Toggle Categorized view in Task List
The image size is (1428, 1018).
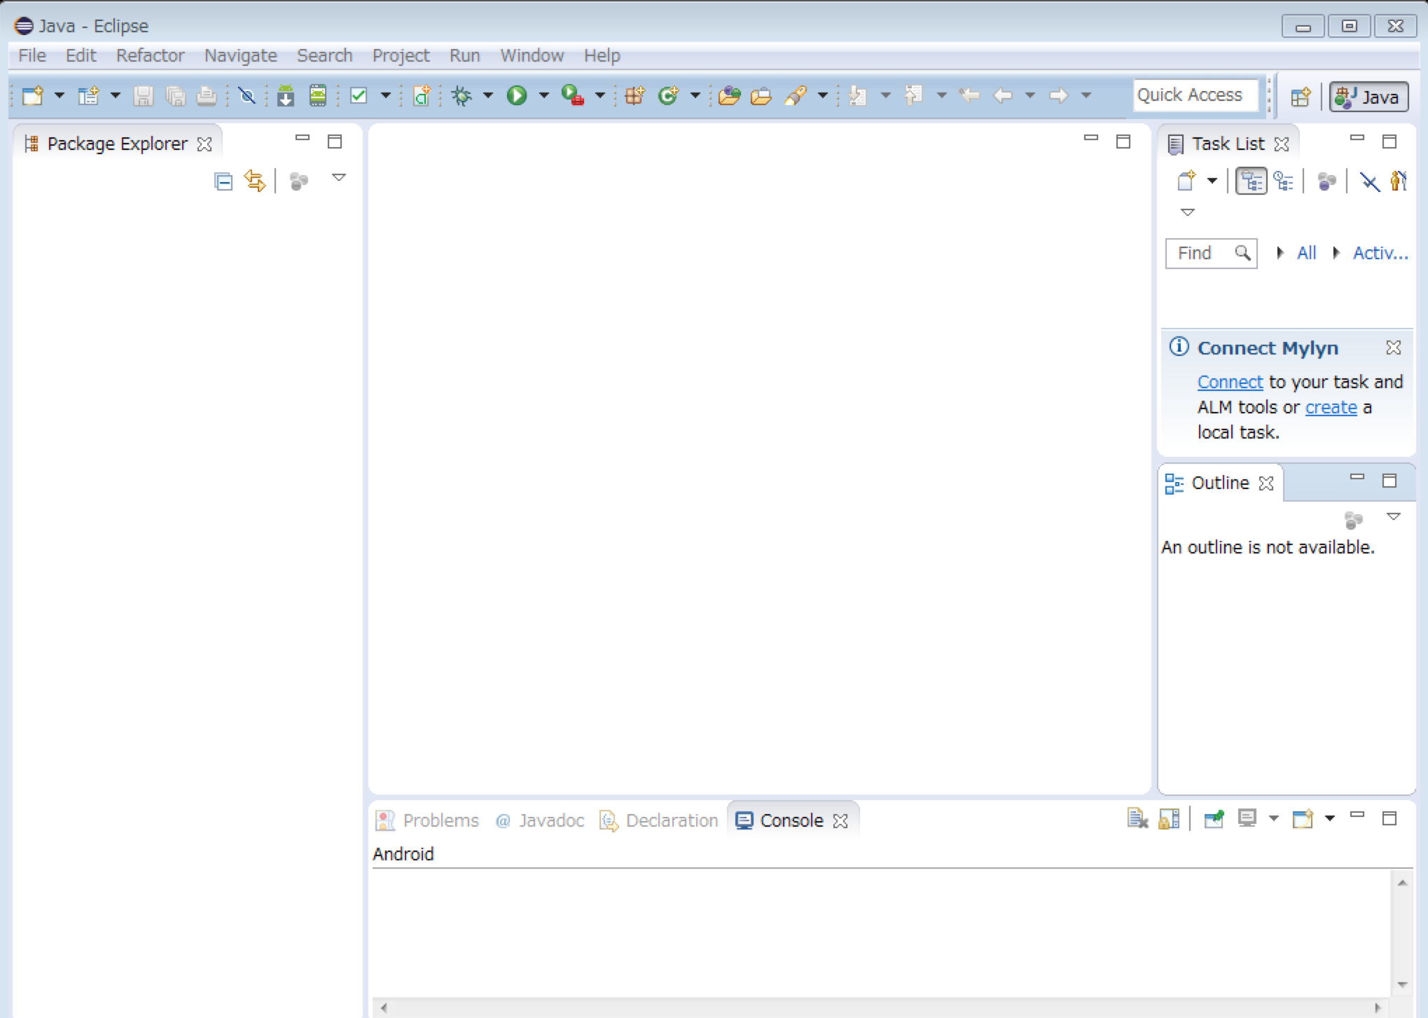(1252, 181)
